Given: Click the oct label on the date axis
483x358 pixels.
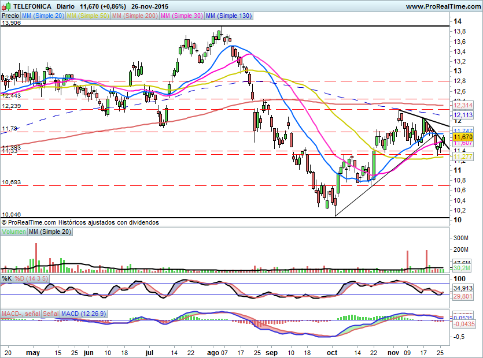Looking at the screenshot, I should [x=332, y=352].
